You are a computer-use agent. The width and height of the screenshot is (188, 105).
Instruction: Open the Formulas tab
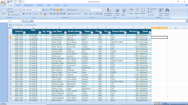click(40, 5)
